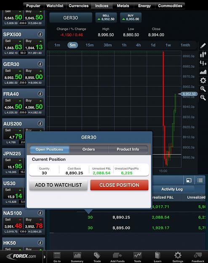The width and height of the screenshot is (208, 263).
Task: Open the Activity Log tab
Action: 172,189
